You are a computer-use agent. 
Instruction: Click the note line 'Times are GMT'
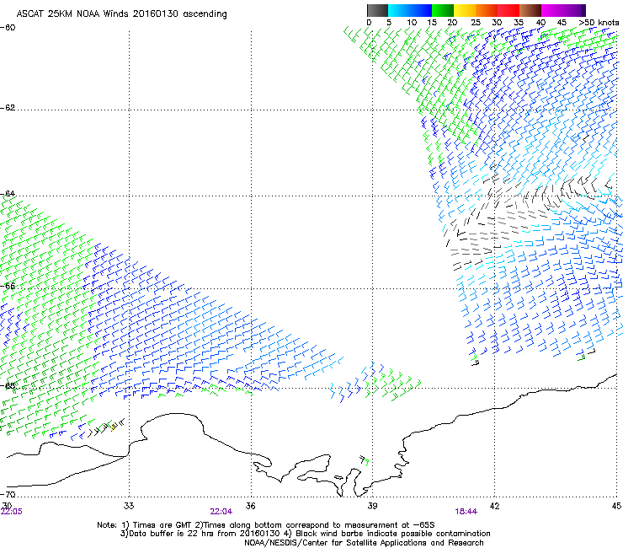point(163,525)
